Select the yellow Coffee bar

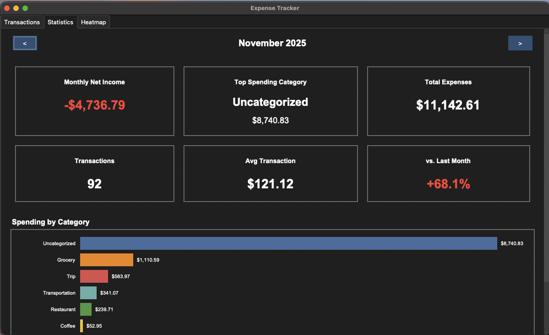(82, 326)
